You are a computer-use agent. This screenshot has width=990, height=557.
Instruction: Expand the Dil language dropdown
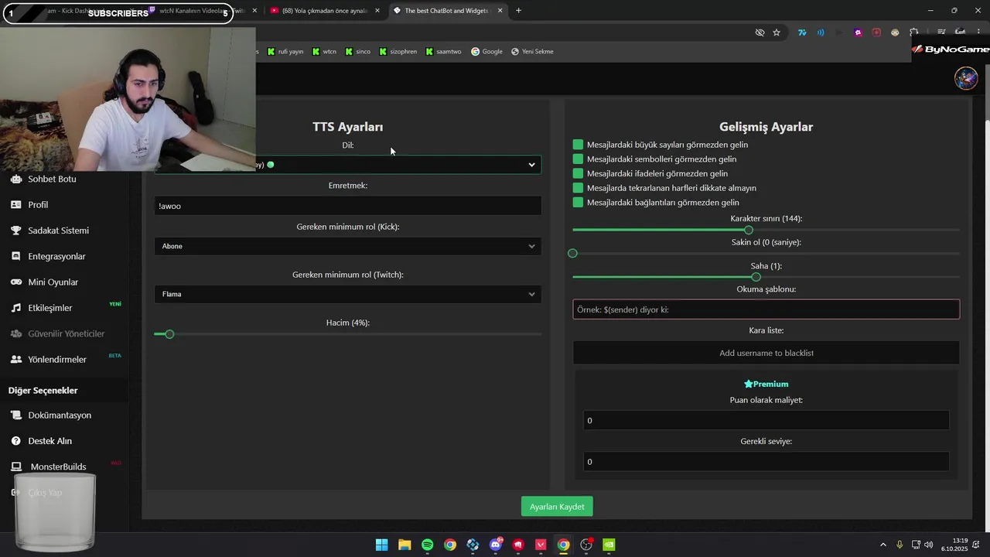(348, 165)
